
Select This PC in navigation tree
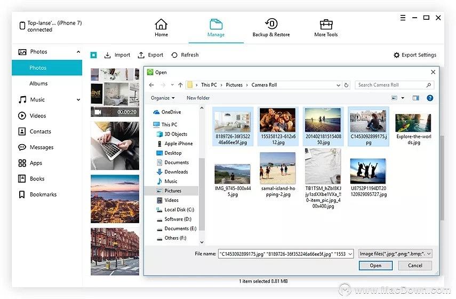165,124
